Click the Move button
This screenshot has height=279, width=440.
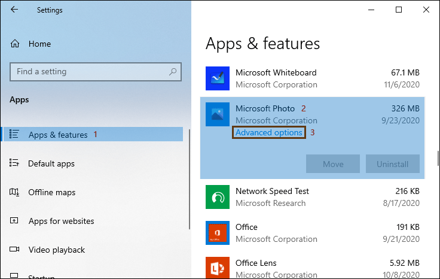pyautogui.click(x=333, y=164)
